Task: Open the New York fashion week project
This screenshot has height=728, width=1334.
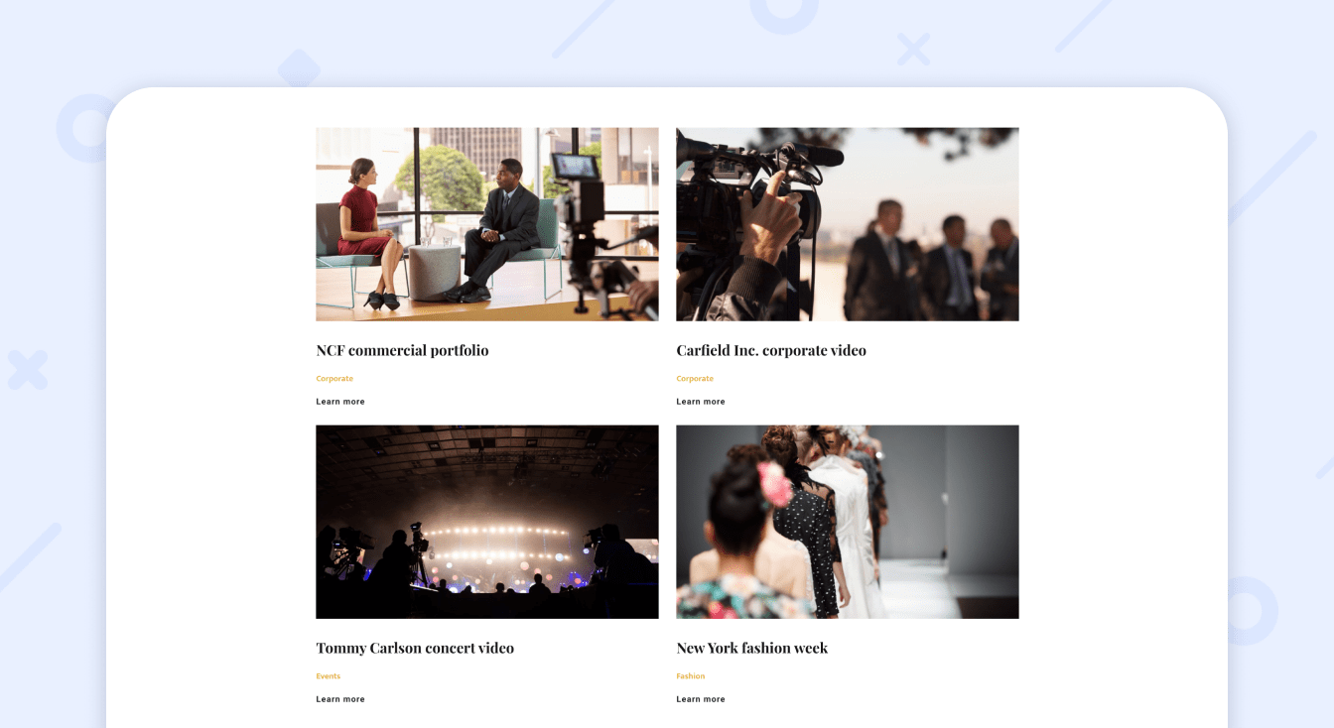Action: (751, 648)
